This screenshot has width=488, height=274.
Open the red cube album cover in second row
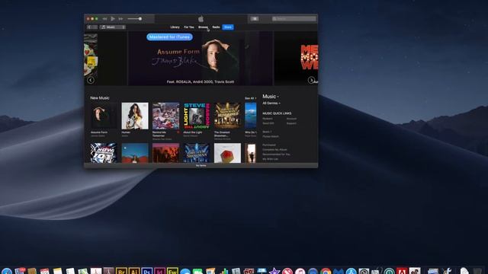pos(227,153)
